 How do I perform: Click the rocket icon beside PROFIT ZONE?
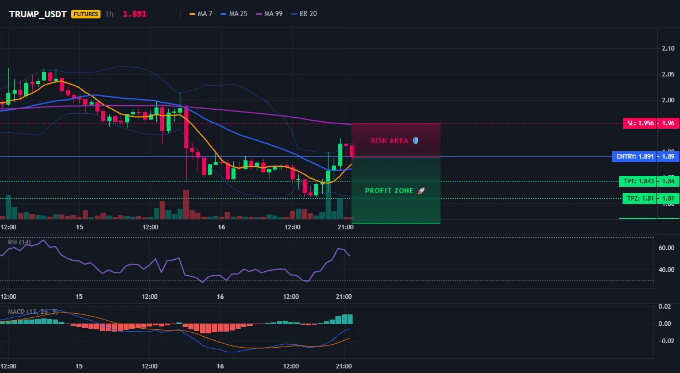click(x=421, y=191)
